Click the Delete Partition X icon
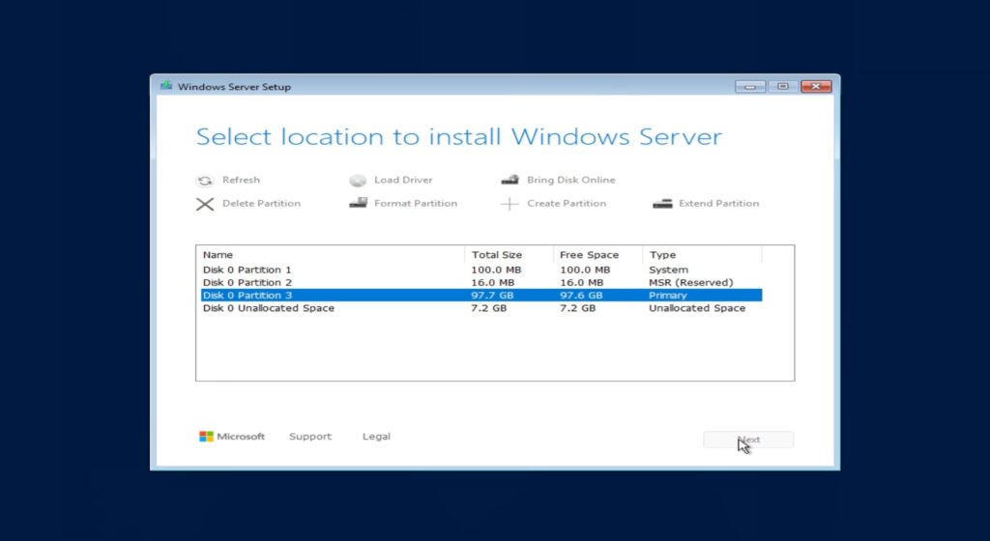 205,204
